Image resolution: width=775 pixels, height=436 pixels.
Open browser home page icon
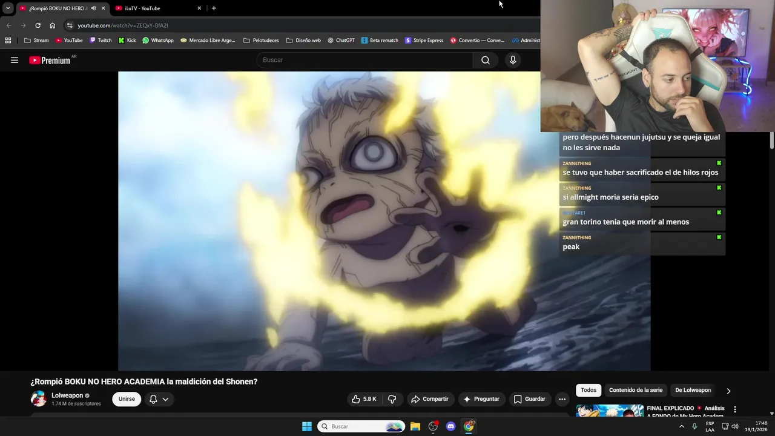pos(52,25)
